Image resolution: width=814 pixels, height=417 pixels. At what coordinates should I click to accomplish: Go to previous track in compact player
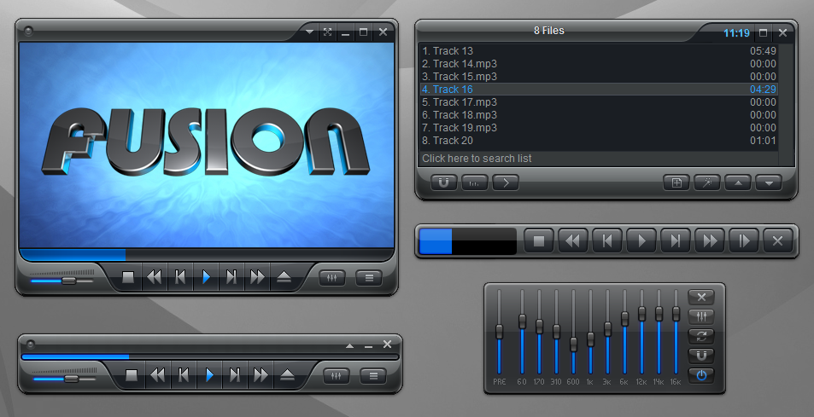(184, 375)
